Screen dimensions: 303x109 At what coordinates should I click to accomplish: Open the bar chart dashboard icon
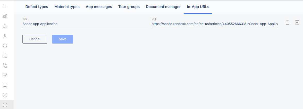[5, 6]
